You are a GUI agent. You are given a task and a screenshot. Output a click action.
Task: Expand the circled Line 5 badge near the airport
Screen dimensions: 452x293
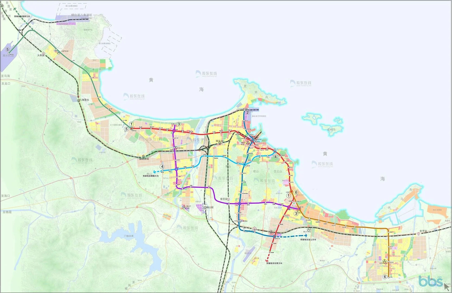click(x=8, y=50)
